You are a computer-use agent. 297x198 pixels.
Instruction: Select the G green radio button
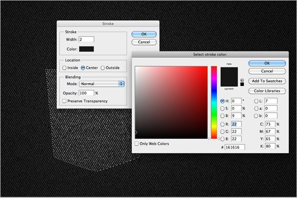click(222, 132)
